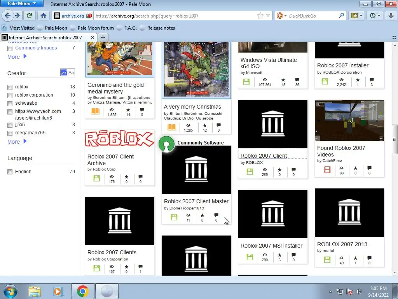
Task: Open the Pale Moon bookmark
Action: tap(53, 28)
